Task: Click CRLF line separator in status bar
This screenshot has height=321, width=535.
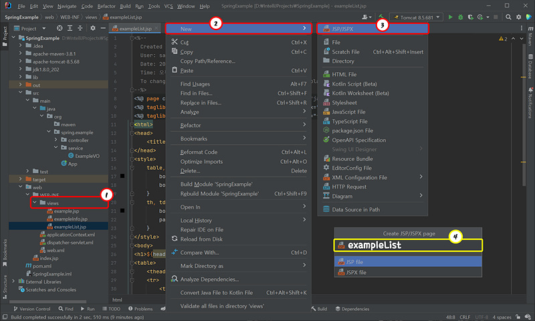Action: click(x=465, y=317)
